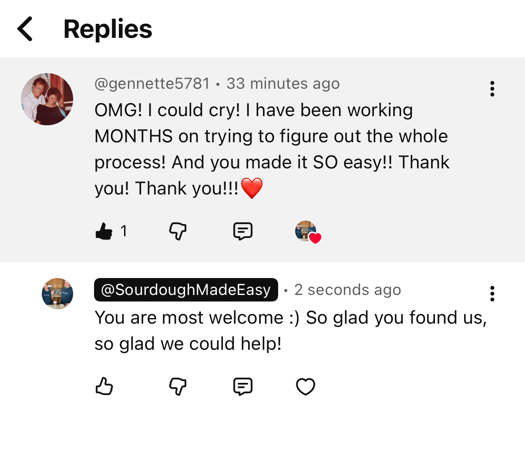Open the options menu for gennette5781's comment

click(x=492, y=89)
